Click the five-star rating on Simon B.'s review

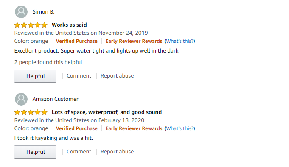coord(31,25)
